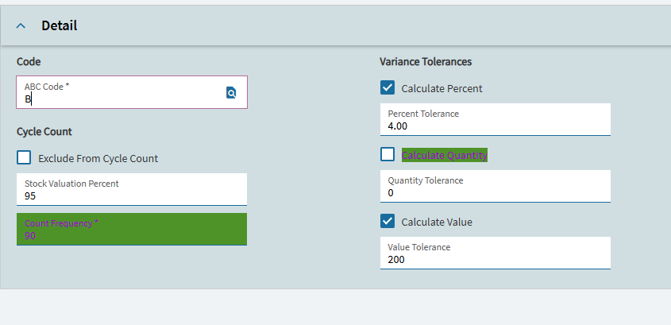Click the highlighted Calculate Quantity label

pyautogui.click(x=444, y=155)
